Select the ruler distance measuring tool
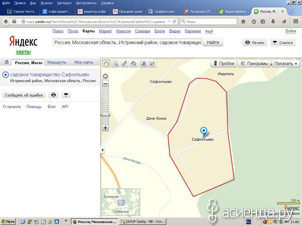 click(x=125, y=64)
